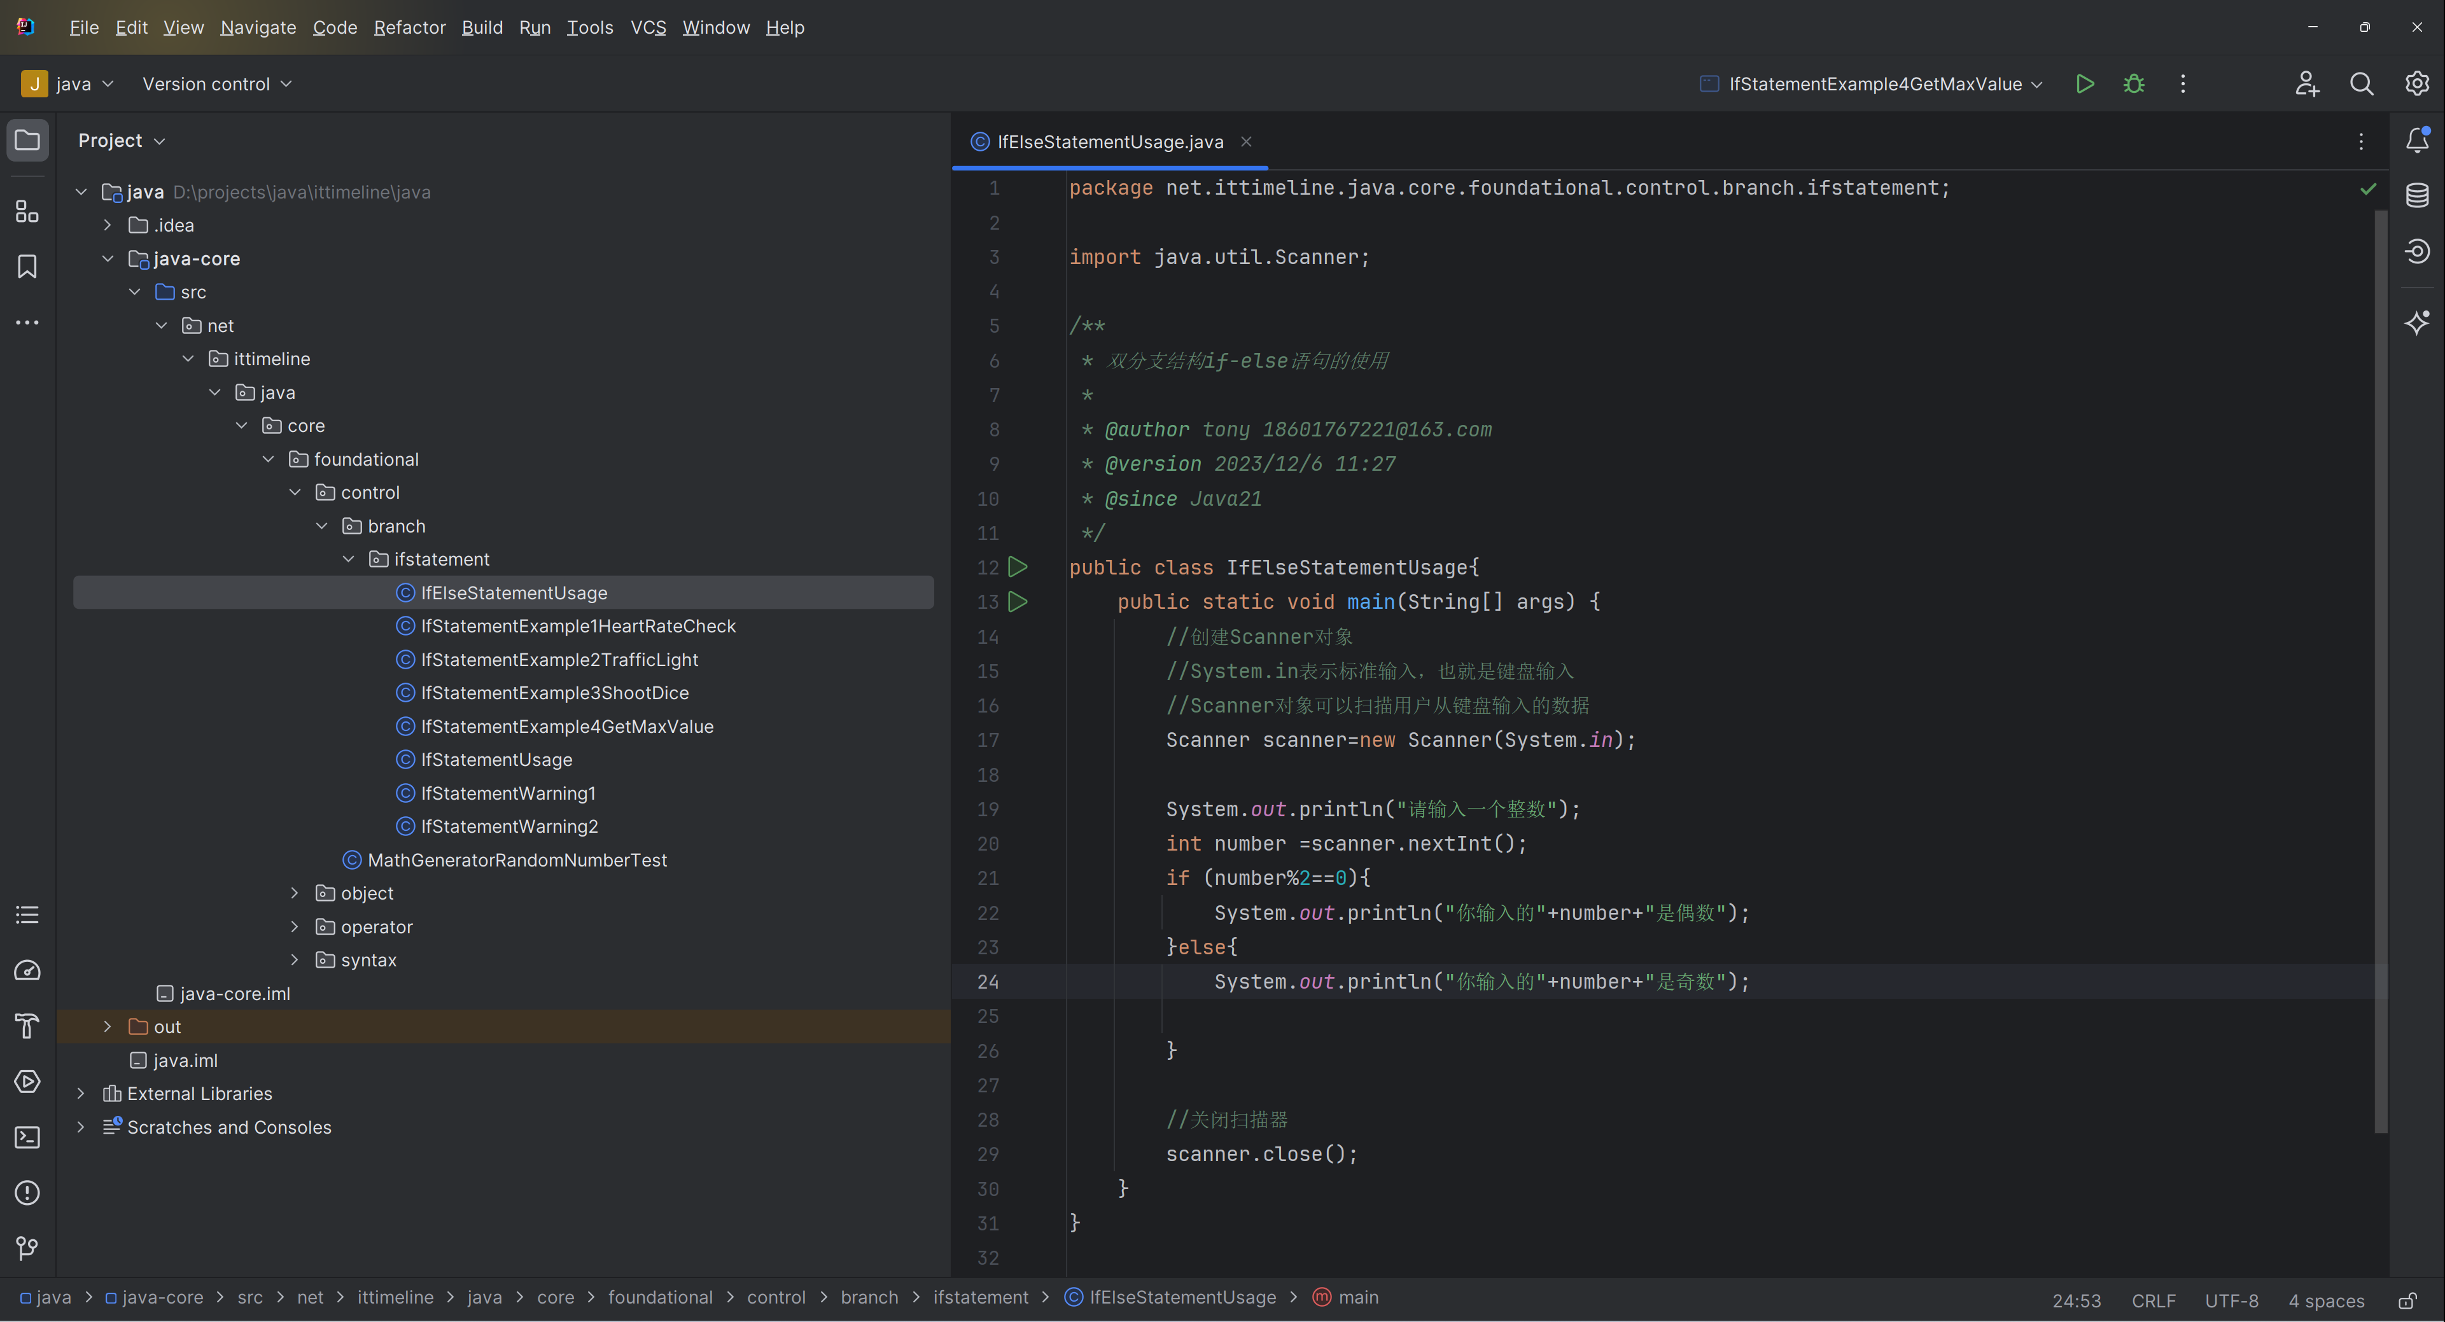Open the Build menu

point(482,27)
